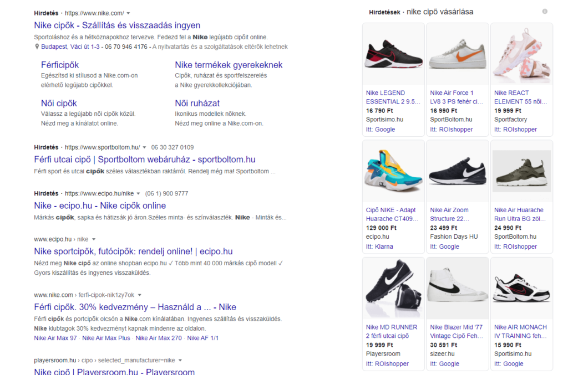Open 'Nike cipők - Szállítás és visszaadás ingyen' ad
The height and width of the screenshot is (375, 568).
click(x=117, y=25)
